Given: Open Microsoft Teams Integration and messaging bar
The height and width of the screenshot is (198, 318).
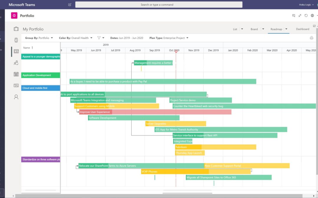Looking at the screenshot, I should pos(113,100).
